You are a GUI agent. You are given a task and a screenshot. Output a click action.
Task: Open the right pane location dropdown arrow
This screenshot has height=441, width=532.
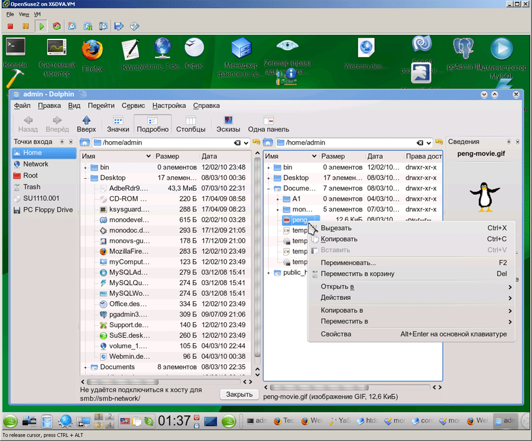pyautogui.click(x=429, y=143)
